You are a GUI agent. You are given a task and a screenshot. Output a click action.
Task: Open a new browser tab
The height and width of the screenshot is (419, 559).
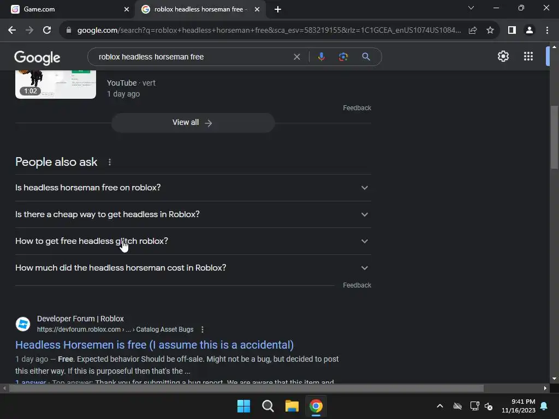click(x=278, y=9)
